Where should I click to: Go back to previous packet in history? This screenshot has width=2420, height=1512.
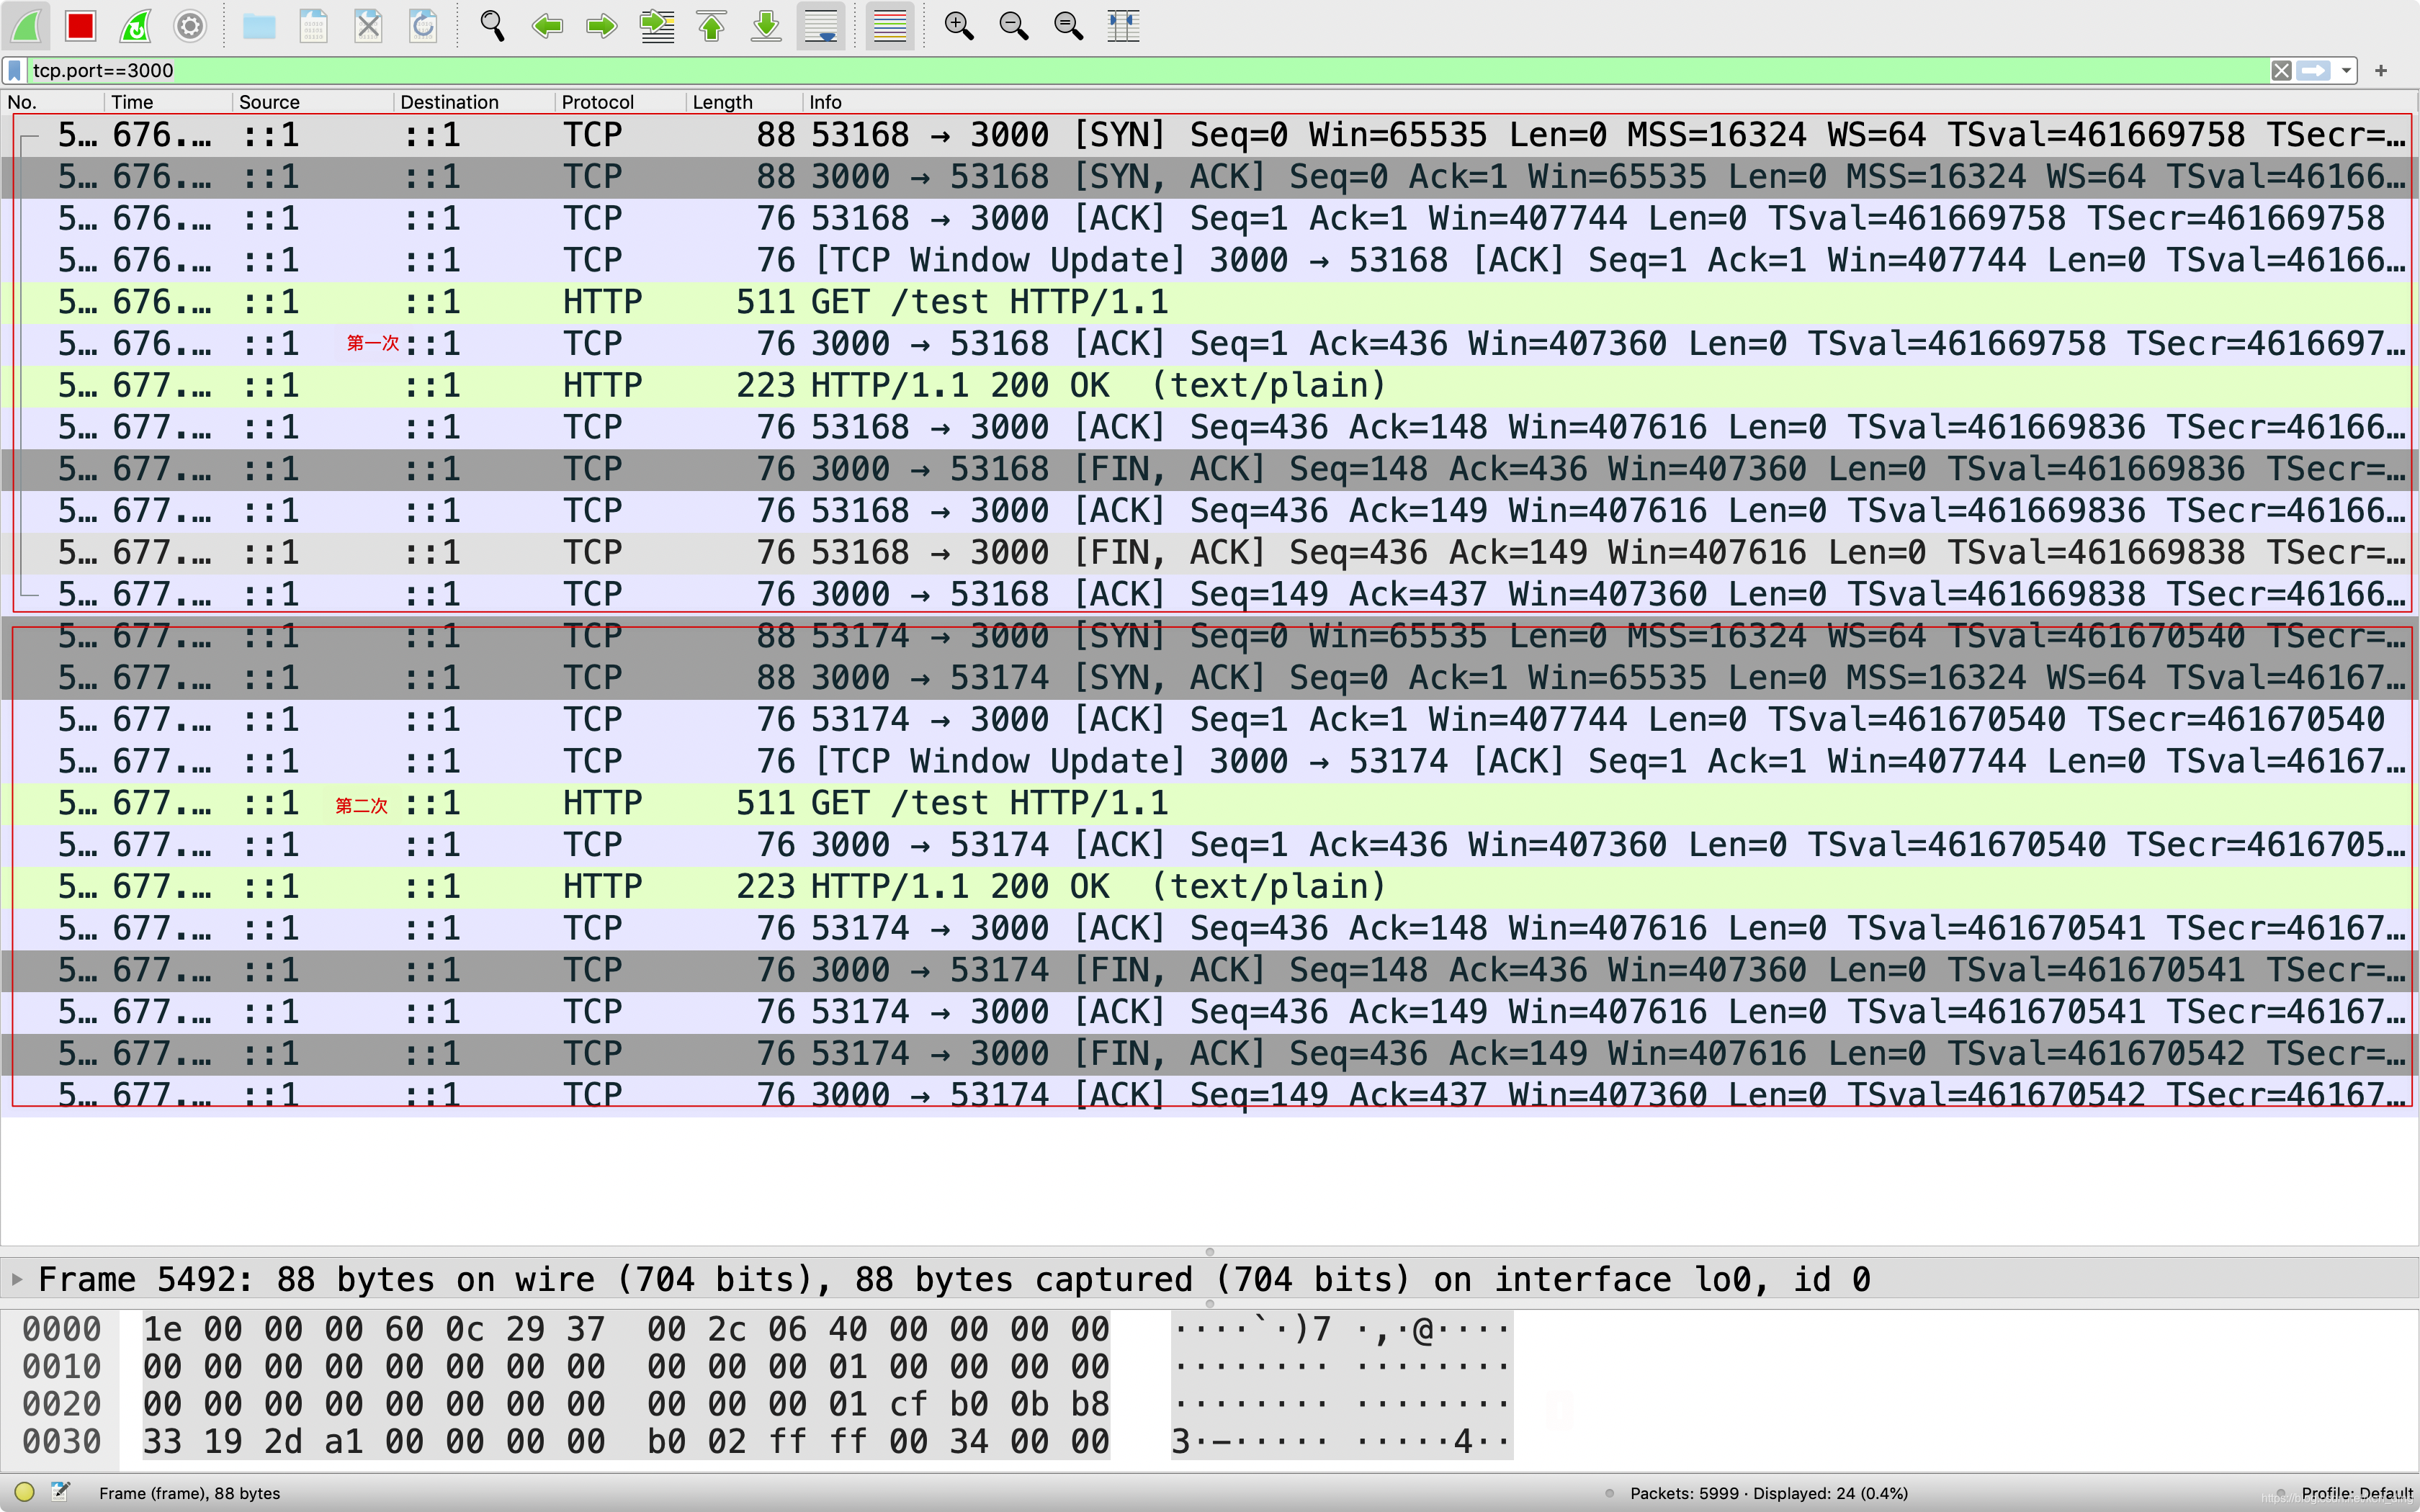click(x=547, y=26)
